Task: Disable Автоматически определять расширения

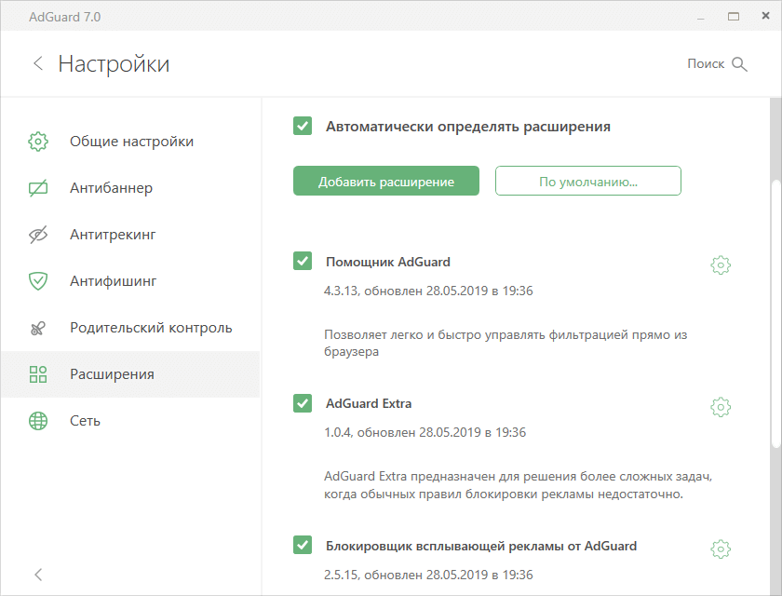Action: click(302, 126)
